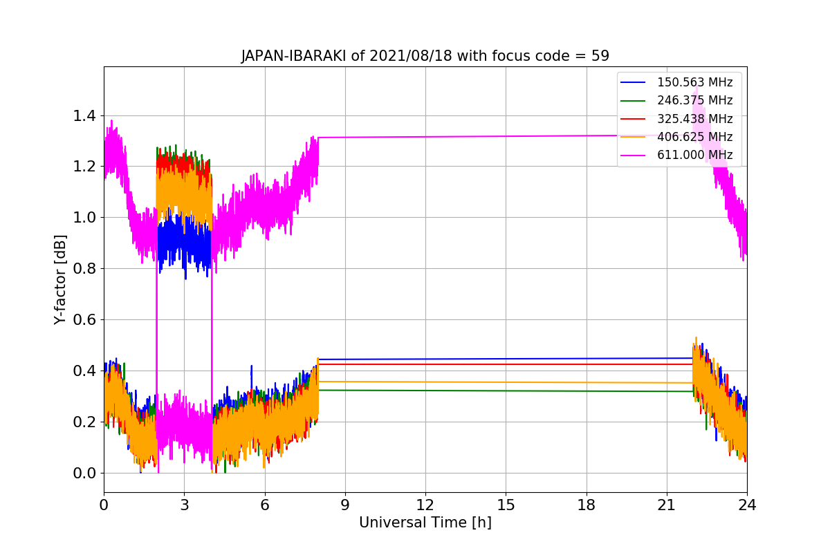Click the flat blue line at 15 hours

pyautogui.click(x=506, y=359)
